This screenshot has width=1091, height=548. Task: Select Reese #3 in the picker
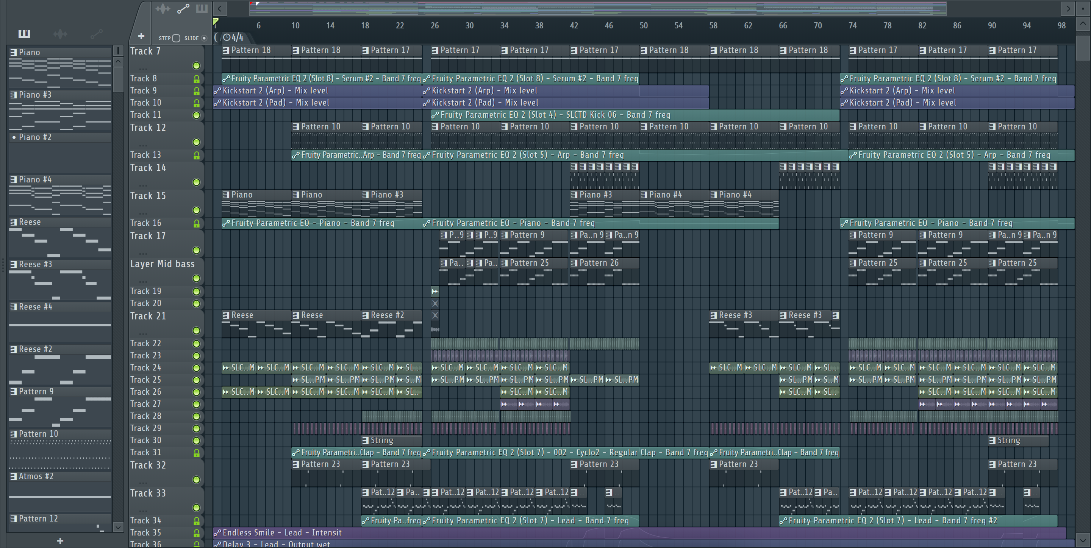(60, 265)
